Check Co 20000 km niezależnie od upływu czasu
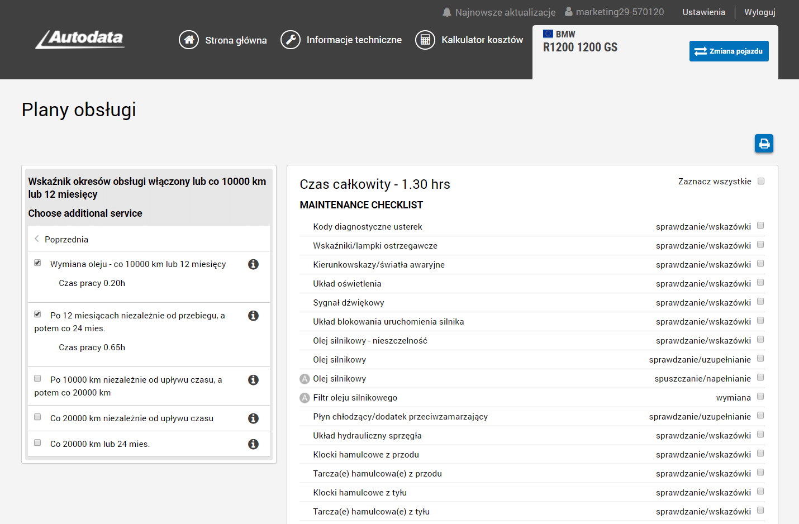This screenshot has width=799, height=524. 37,417
